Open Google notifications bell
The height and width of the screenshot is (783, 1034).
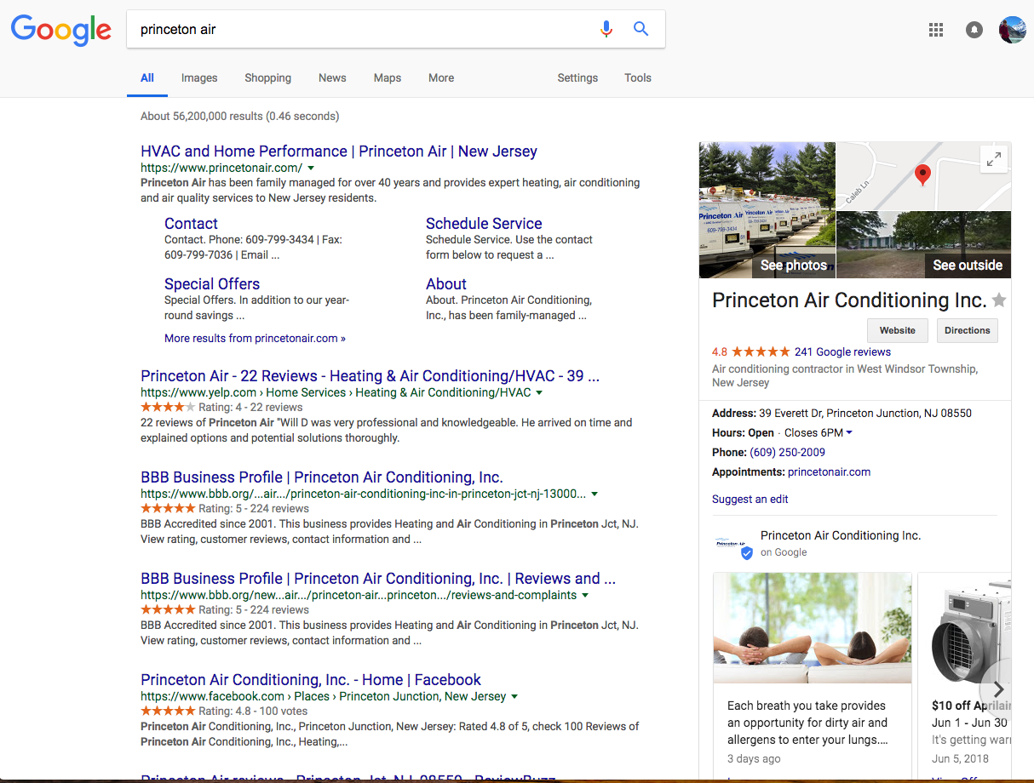[x=974, y=30]
